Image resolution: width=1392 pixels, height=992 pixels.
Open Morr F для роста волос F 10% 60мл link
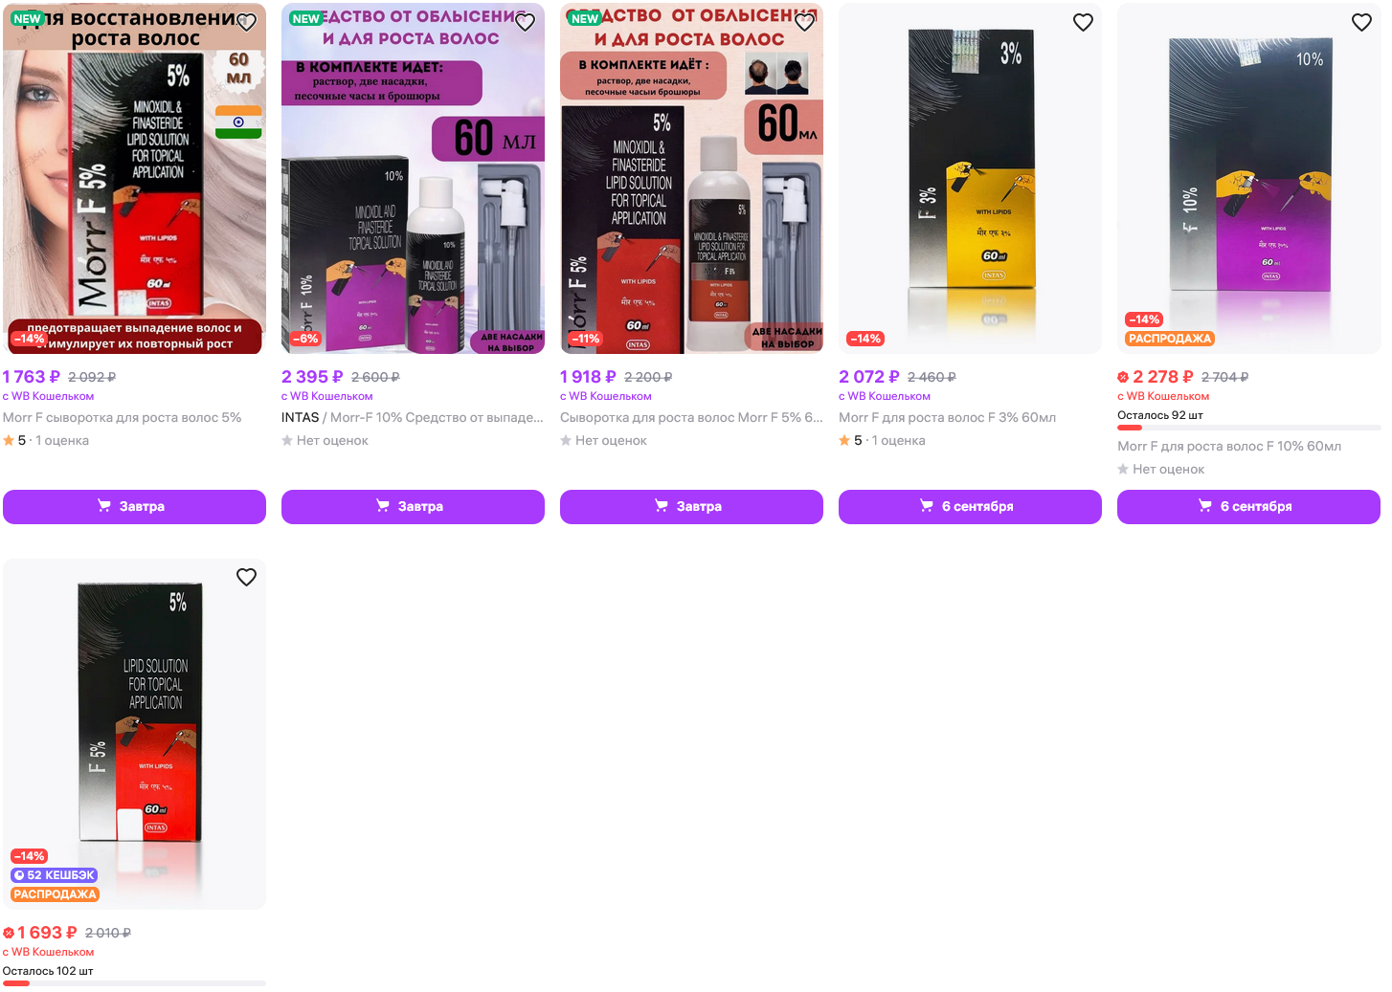pos(1229,446)
